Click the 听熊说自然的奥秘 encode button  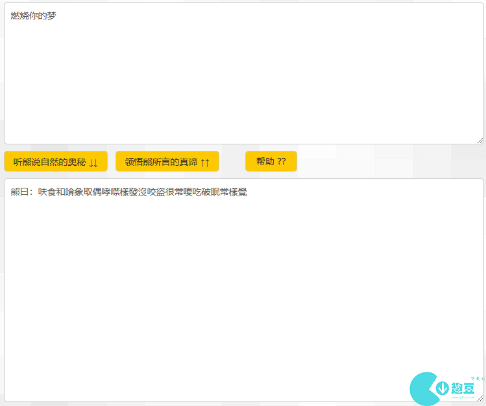point(55,161)
